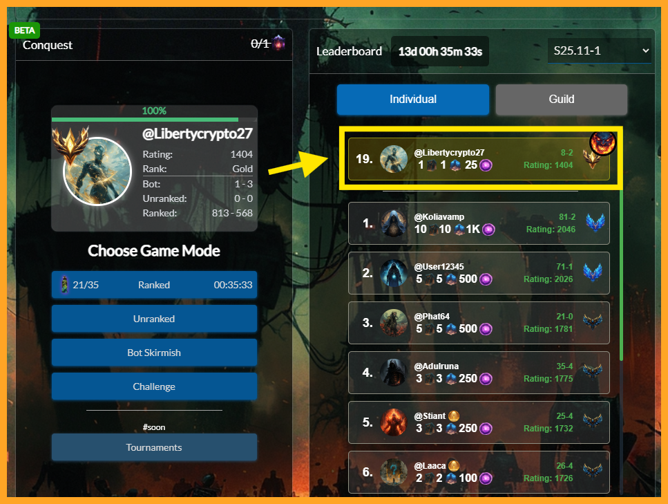
Task: Click the purple token icon in Koliavamp's row
Action: pyautogui.click(x=488, y=230)
